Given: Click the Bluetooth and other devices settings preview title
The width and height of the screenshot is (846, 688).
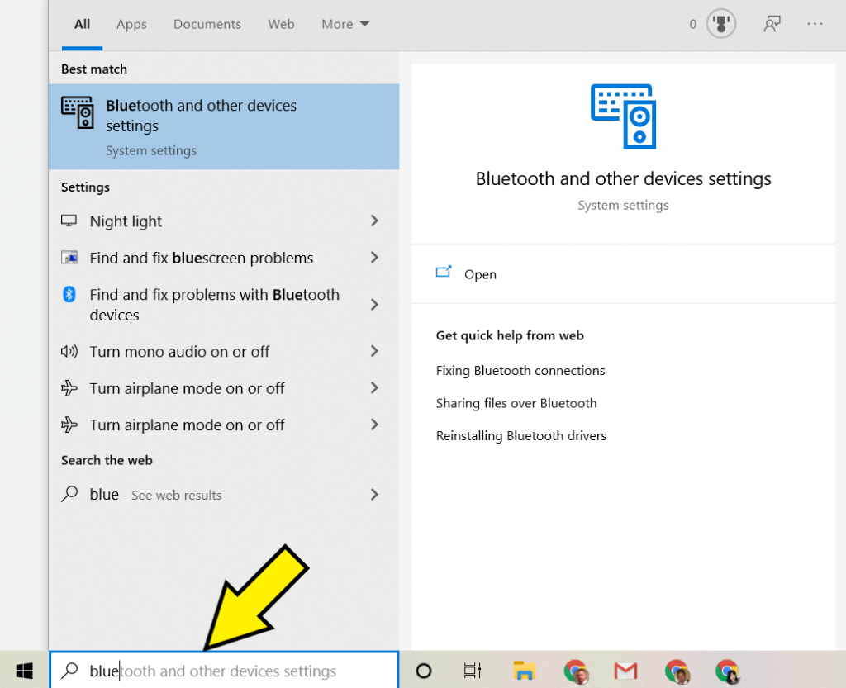Looking at the screenshot, I should 623,179.
